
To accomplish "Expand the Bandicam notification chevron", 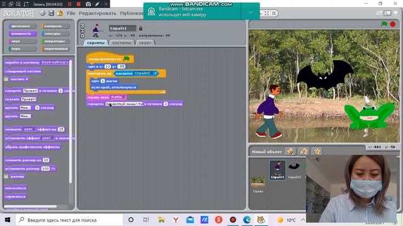I will click(251, 12).
